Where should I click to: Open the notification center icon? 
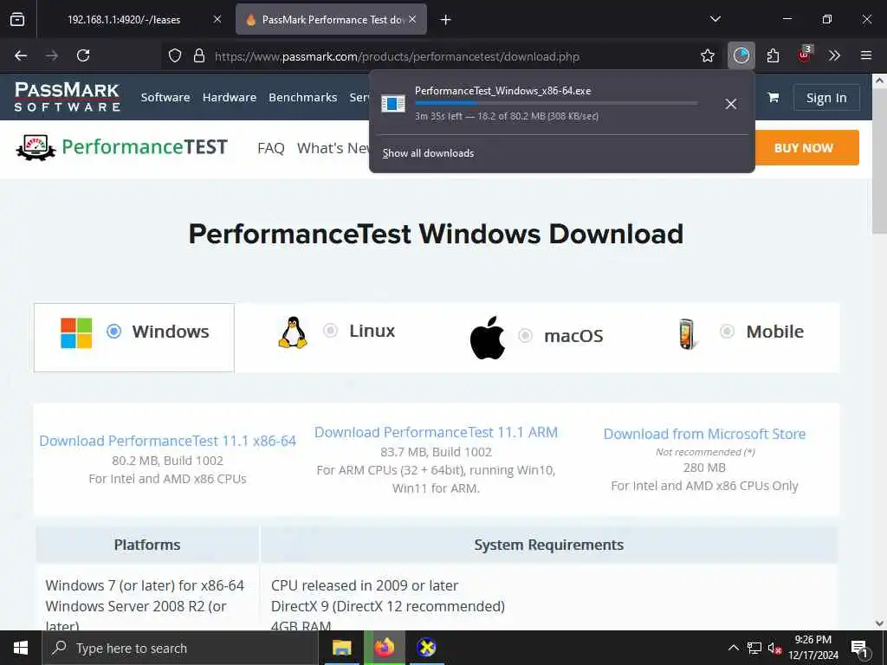coord(859,648)
